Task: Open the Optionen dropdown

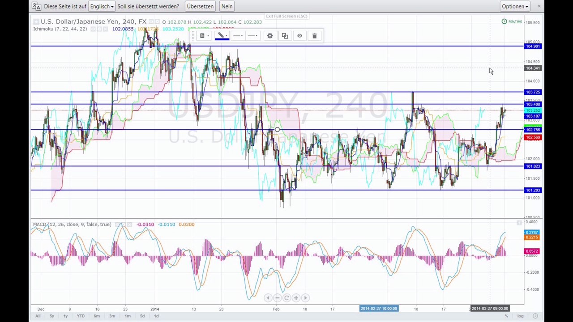Action: click(x=515, y=6)
